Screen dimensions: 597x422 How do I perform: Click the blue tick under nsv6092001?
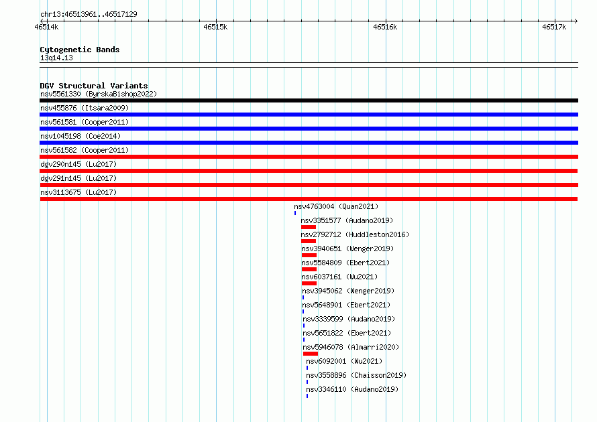tap(307, 368)
